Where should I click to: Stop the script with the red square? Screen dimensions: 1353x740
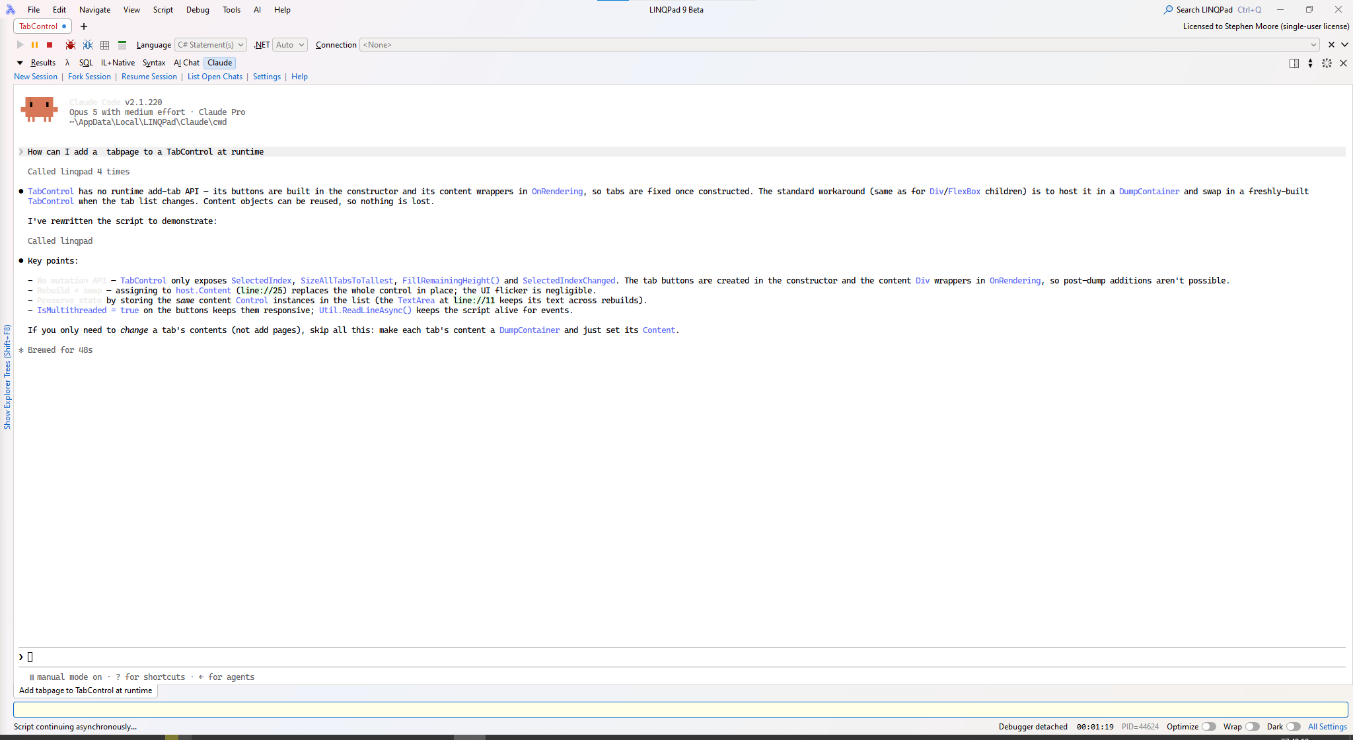coord(50,45)
